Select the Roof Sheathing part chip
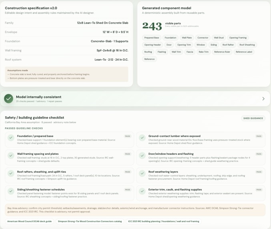Viewport: 271px width, 229px height. [247, 45]
